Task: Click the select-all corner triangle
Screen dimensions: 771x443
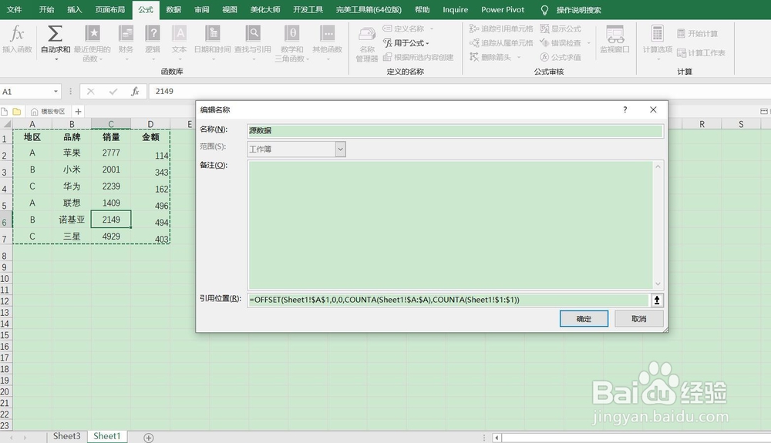Action: (6, 124)
